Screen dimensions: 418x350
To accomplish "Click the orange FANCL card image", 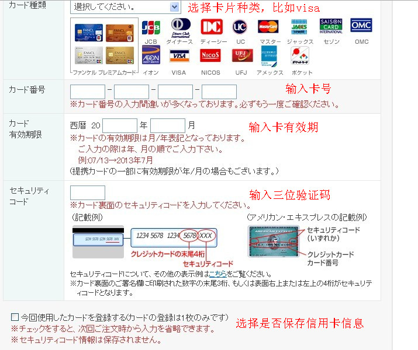I will pos(120,33).
